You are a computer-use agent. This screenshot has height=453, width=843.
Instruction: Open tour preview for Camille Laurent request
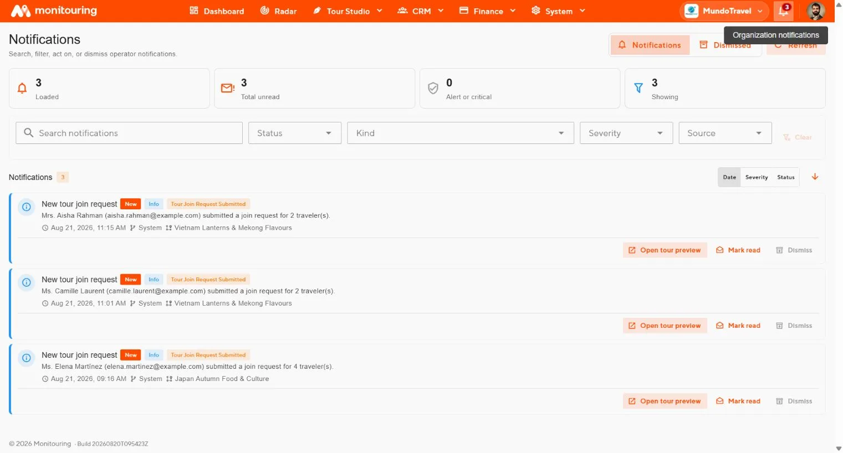(x=665, y=326)
